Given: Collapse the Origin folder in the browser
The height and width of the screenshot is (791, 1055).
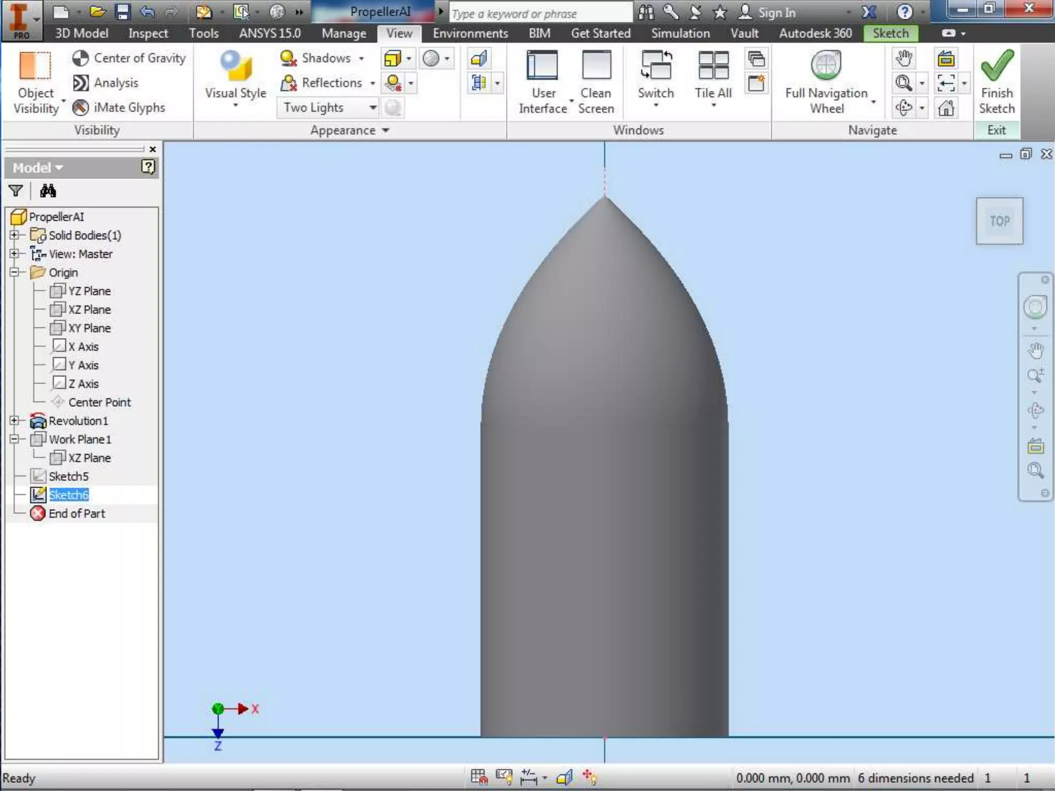Looking at the screenshot, I should tap(14, 272).
